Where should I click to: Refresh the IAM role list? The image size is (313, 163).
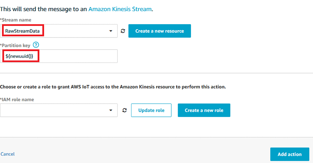click(x=124, y=111)
